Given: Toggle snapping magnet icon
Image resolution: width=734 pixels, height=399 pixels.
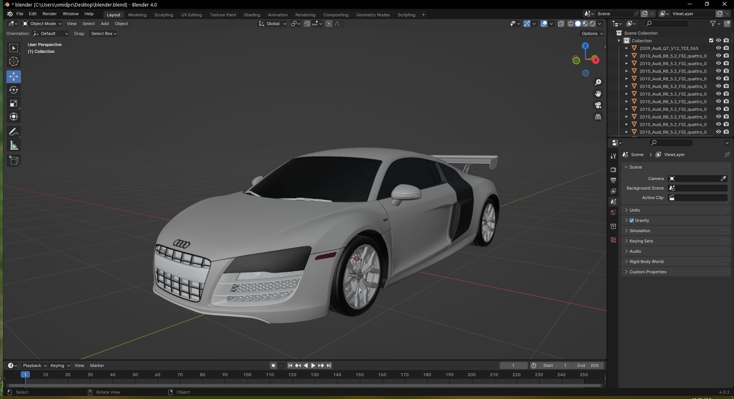Looking at the screenshot, I should (x=307, y=24).
